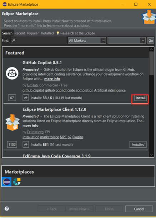Open the help question mark icon

(7, 209)
